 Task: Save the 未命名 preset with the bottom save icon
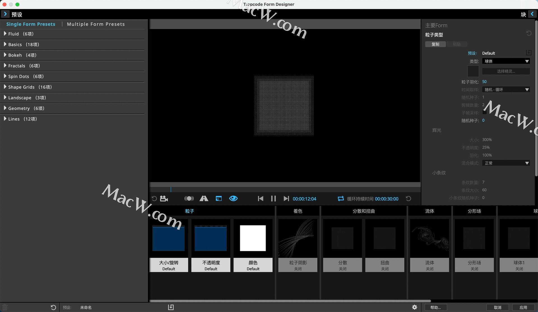[171, 307]
